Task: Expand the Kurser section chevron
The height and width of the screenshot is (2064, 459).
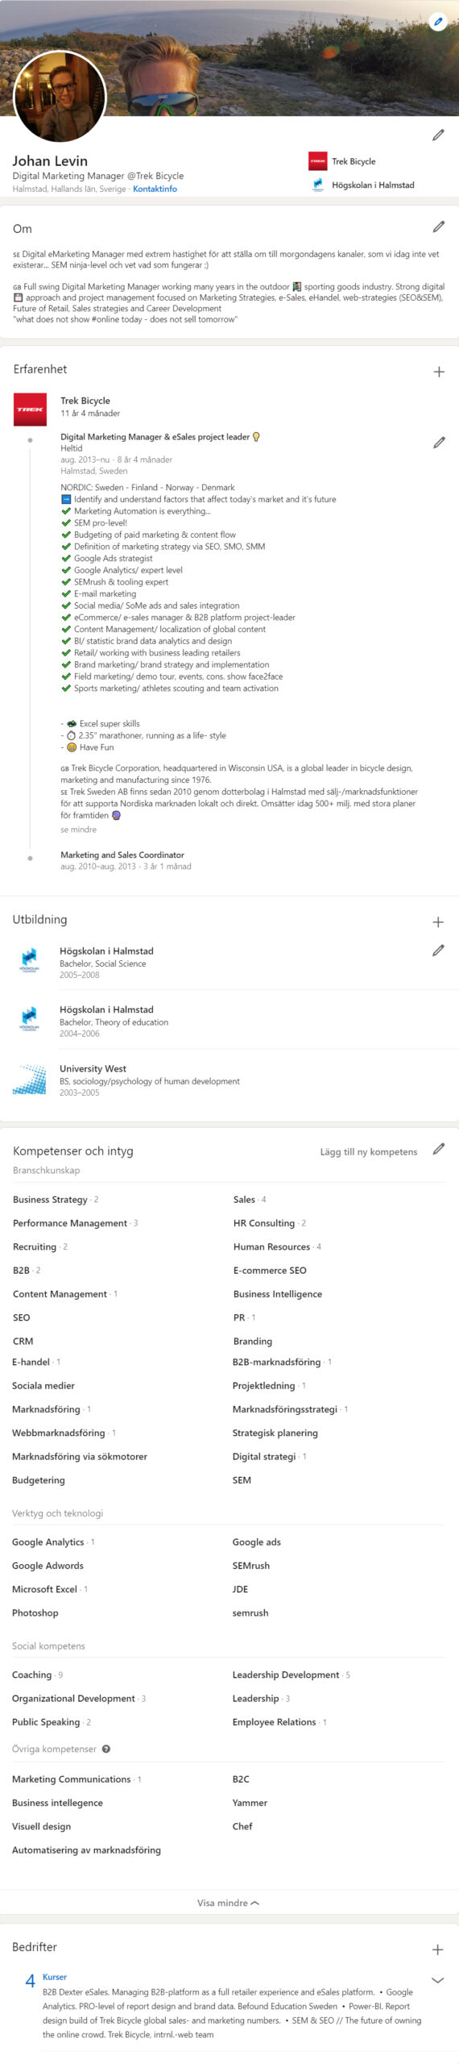Action: click(x=438, y=1979)
